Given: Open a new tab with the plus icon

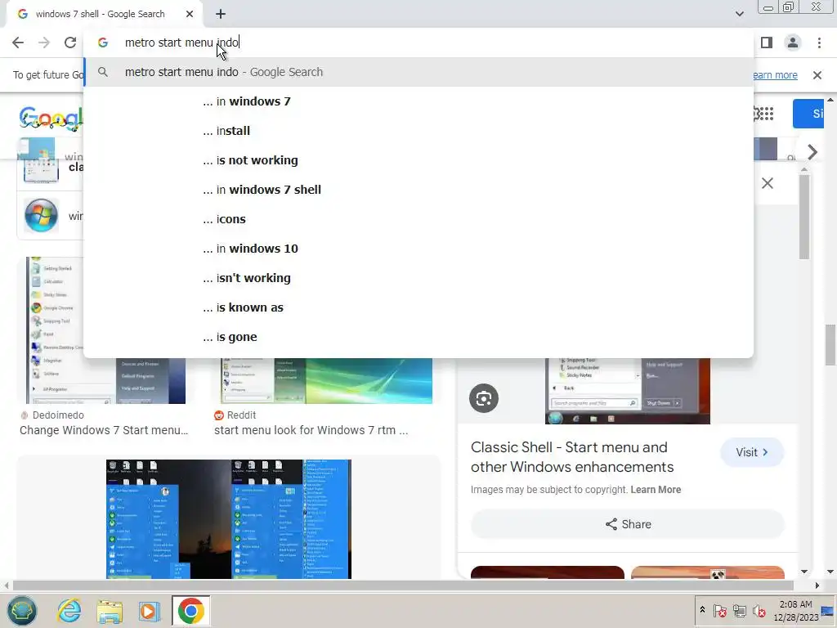Looking at the screenshot, I should tap(221, 15).
